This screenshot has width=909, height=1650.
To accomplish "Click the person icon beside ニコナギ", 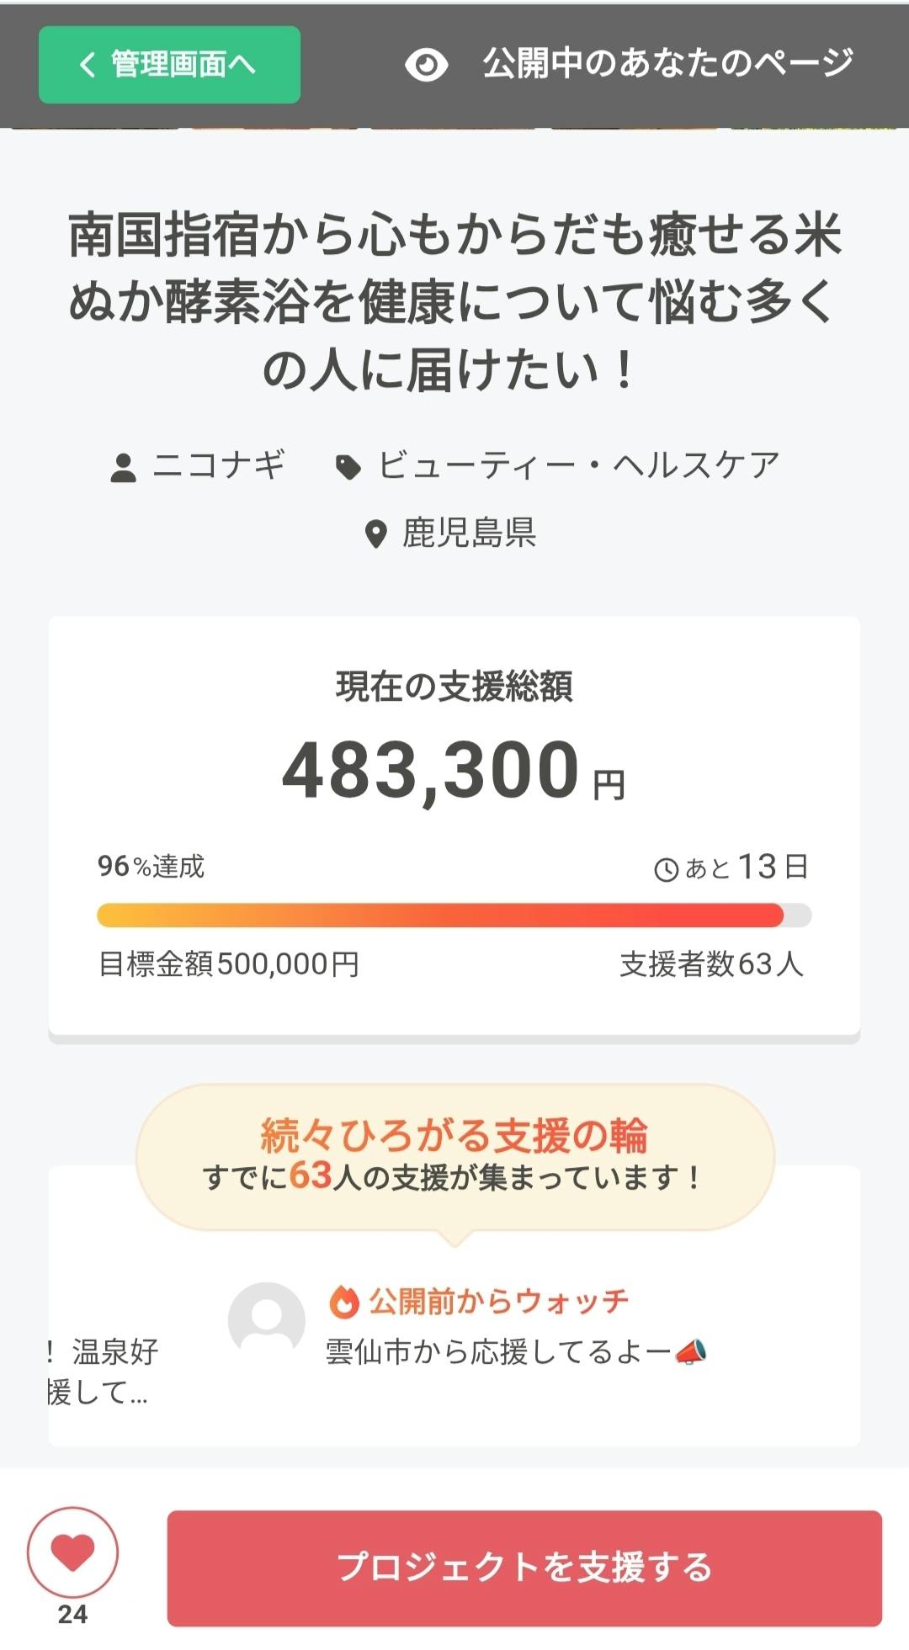I will coord(124,468).
